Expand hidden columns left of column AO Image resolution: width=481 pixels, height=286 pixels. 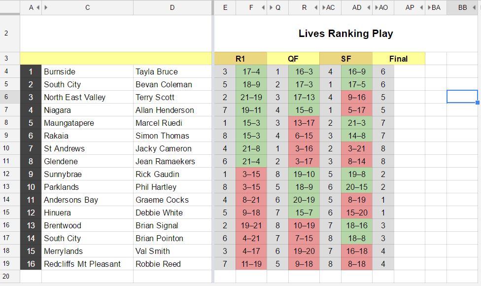click(x=376, y=7)
